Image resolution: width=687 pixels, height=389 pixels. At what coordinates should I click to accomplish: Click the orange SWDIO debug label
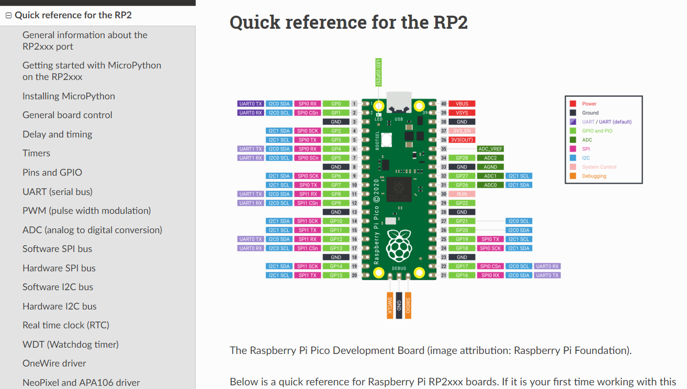pos(408,306)
